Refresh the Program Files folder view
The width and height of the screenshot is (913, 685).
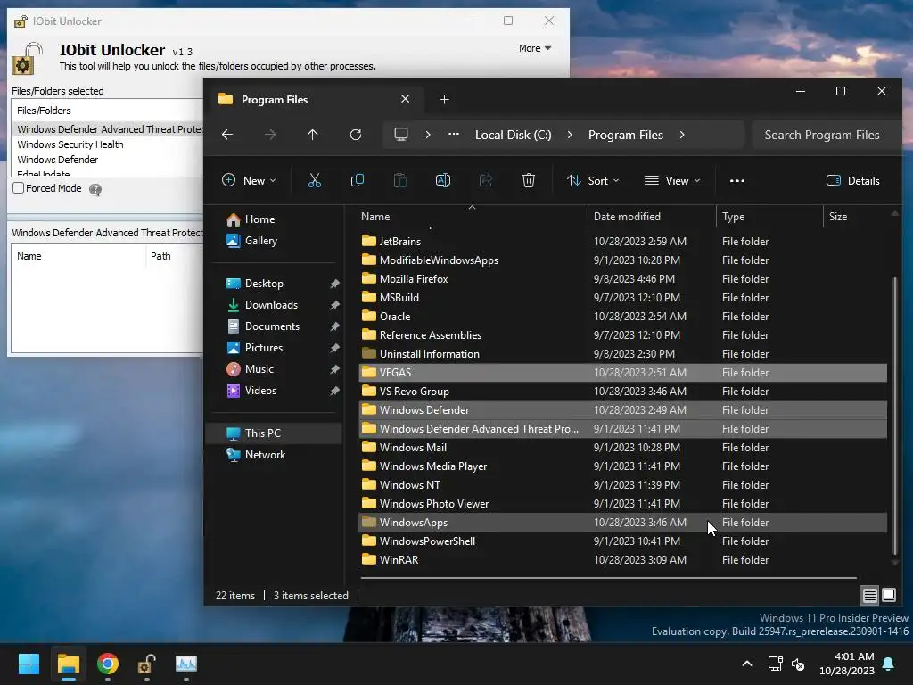[356, 135]
